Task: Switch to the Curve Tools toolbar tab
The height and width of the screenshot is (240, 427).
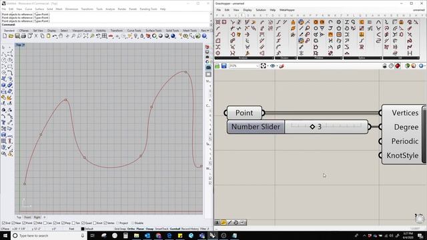Action: pos(134,31)
